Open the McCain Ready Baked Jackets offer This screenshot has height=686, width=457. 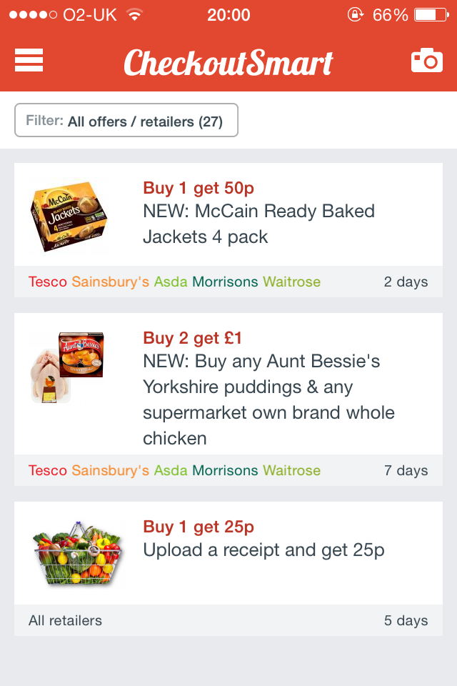(x=258, y=224)
